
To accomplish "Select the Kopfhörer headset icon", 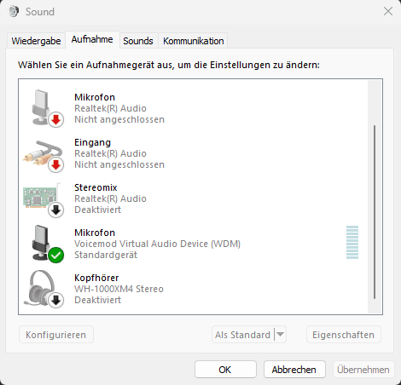I will [43, 289].
